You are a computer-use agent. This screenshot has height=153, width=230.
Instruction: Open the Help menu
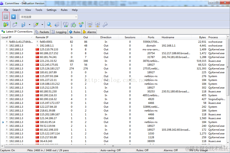(75, 10)
